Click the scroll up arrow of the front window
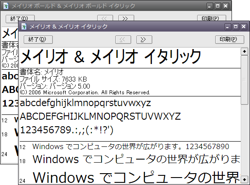Image resolution: width=250 pixels, height=185 pixels. point(244,51)
